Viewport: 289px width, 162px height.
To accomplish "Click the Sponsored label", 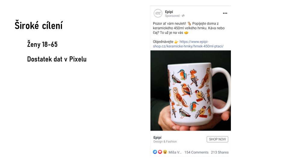I will 172,16.
